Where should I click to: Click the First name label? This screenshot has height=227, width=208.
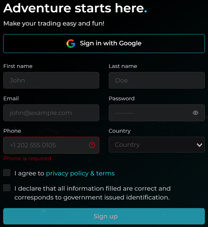[x=18, y=66]
